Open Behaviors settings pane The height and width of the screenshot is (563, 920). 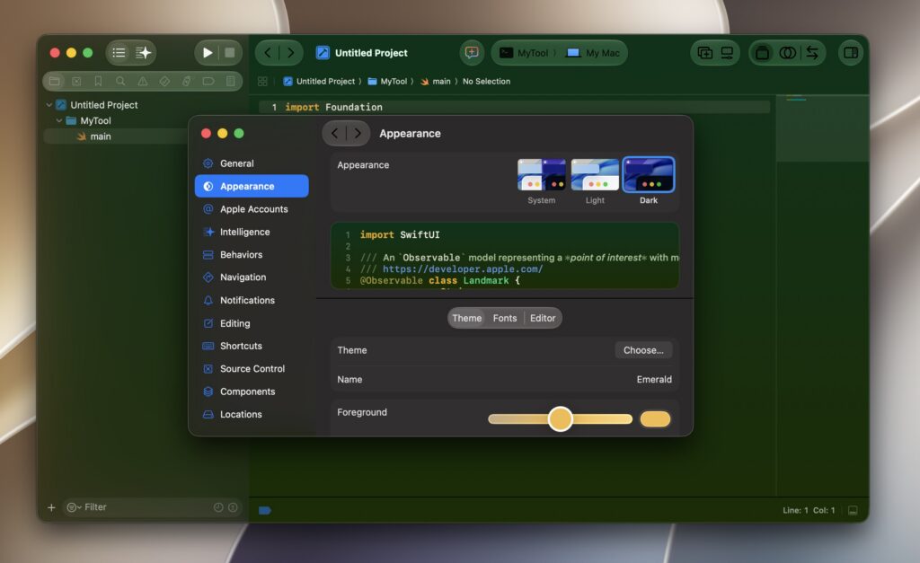pyautogui.click(x=252, y=255)
